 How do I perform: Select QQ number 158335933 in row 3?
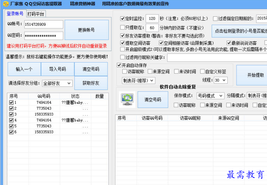(x=44, y=114)
